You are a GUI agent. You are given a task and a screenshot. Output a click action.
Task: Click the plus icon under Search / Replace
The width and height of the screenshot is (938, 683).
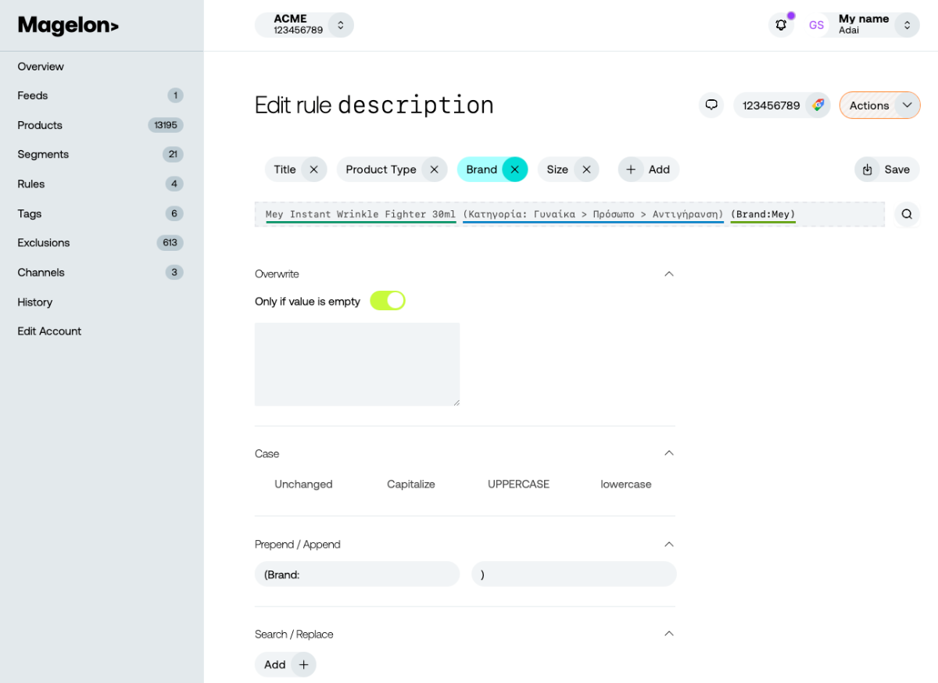(303, 664)
